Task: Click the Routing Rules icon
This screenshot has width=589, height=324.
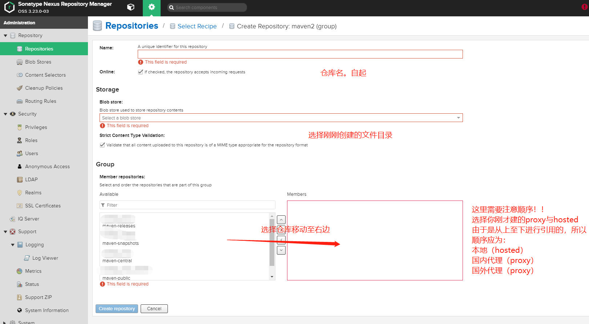Action: click(x=20, y=101)
